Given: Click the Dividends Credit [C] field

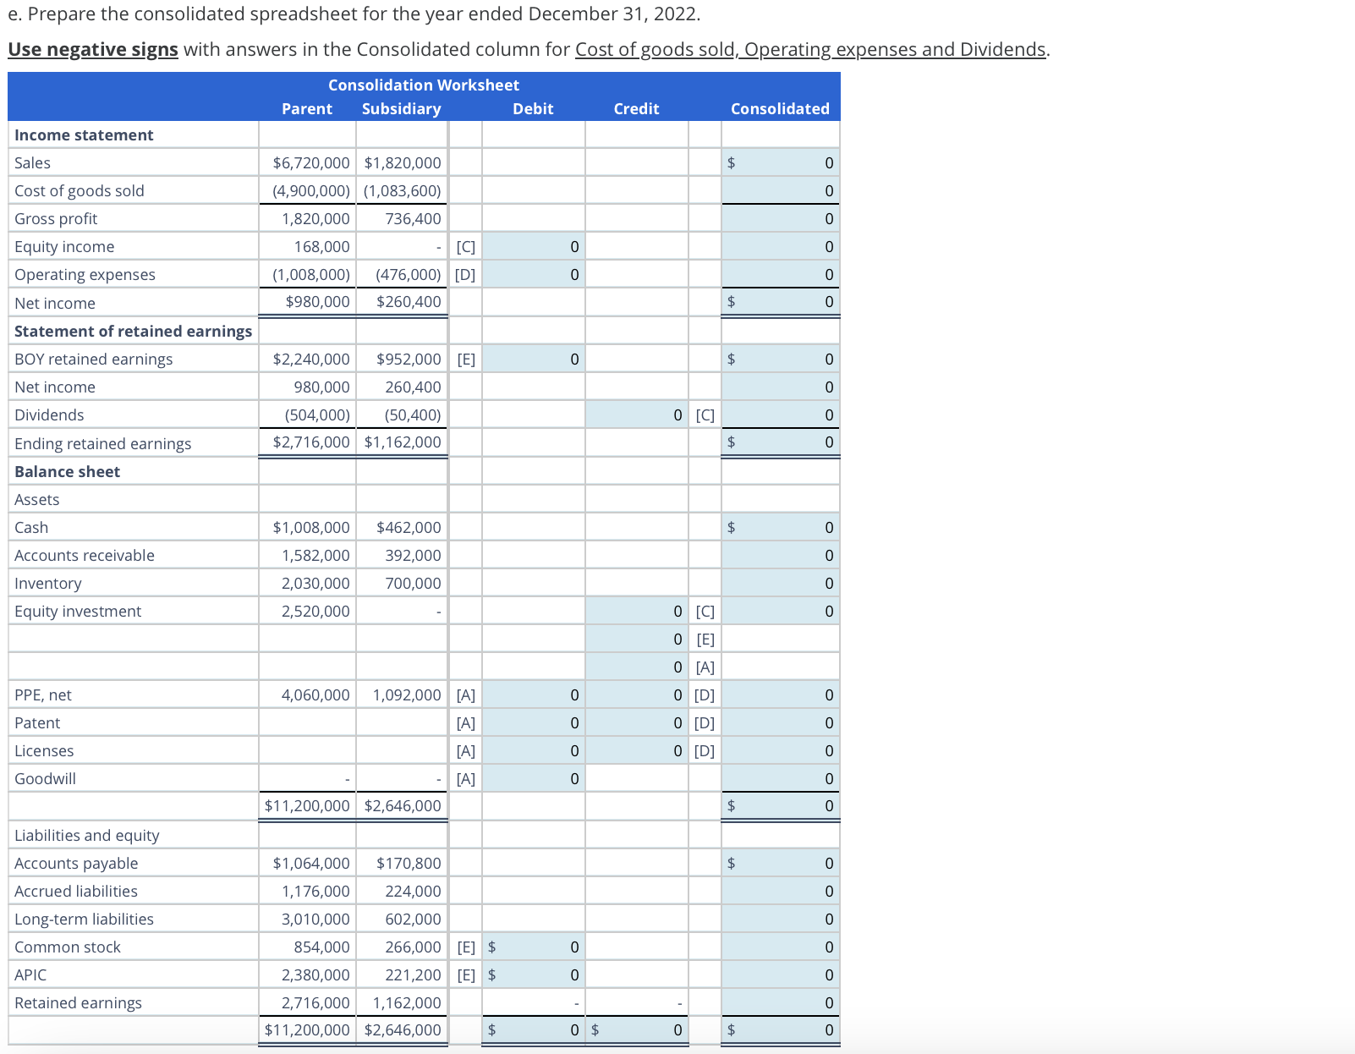Looking at the screenshot, I should pos(637,414).
